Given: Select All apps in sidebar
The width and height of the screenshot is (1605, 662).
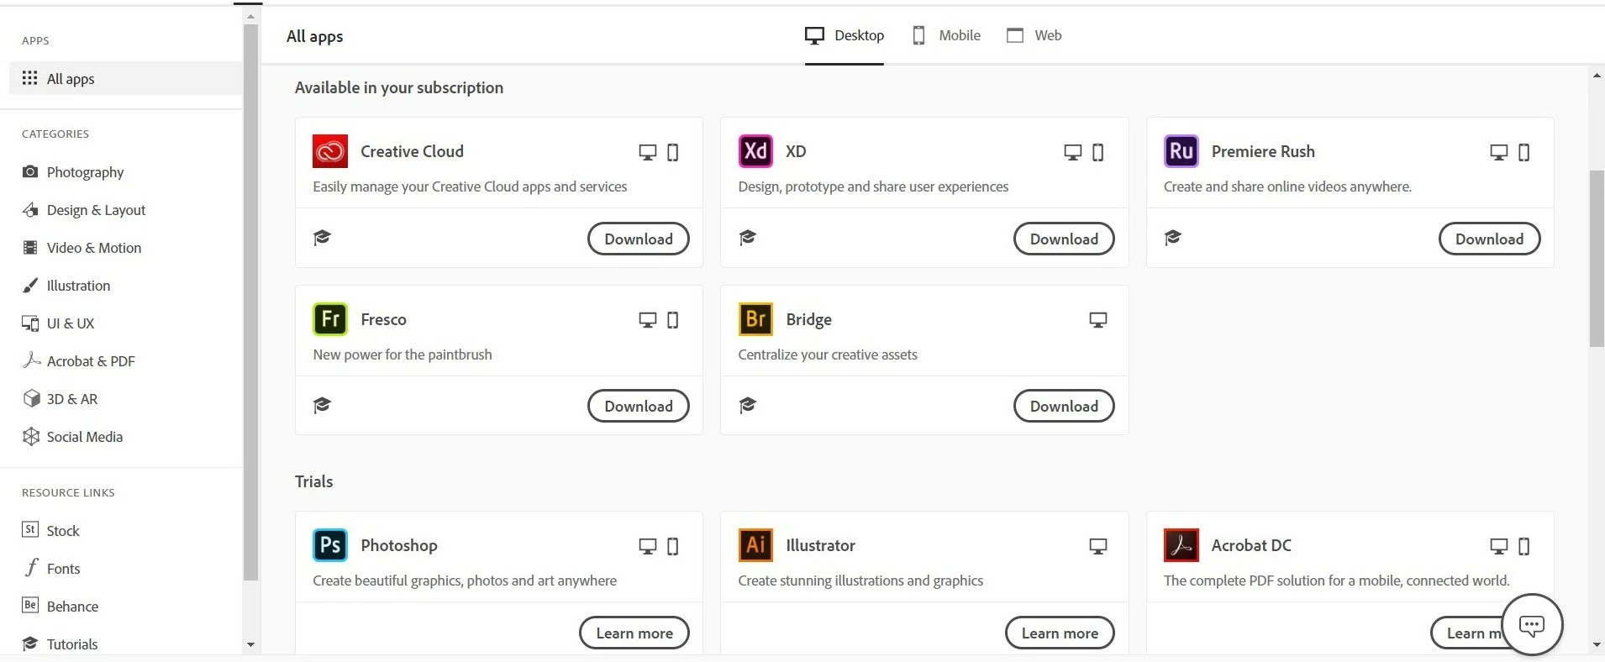Looking at the screenshot, I should pos(126,78).
